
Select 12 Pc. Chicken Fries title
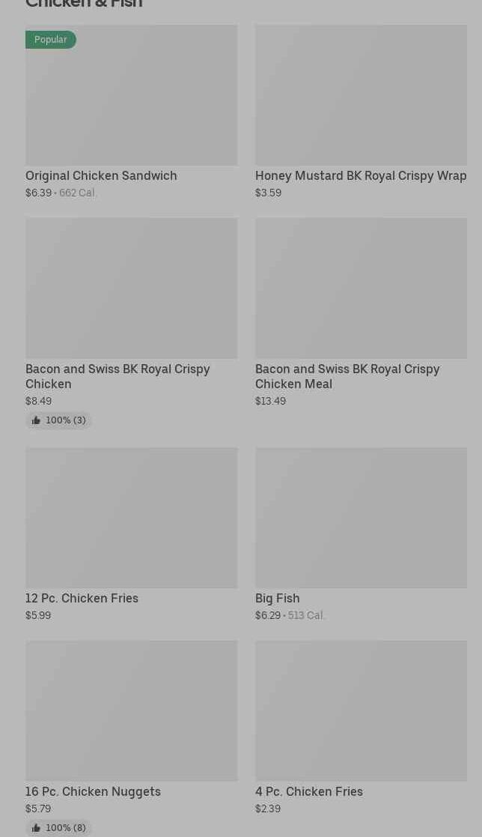(82, 598)
